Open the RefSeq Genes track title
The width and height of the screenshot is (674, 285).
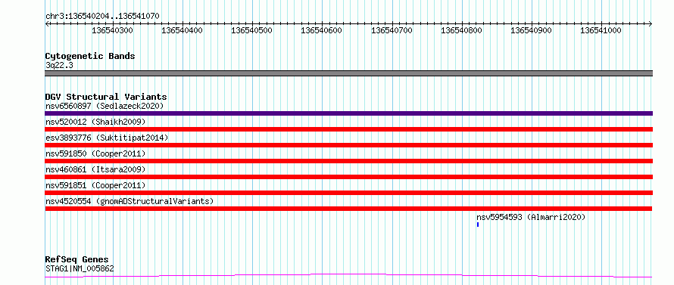(x=76, y=260)
